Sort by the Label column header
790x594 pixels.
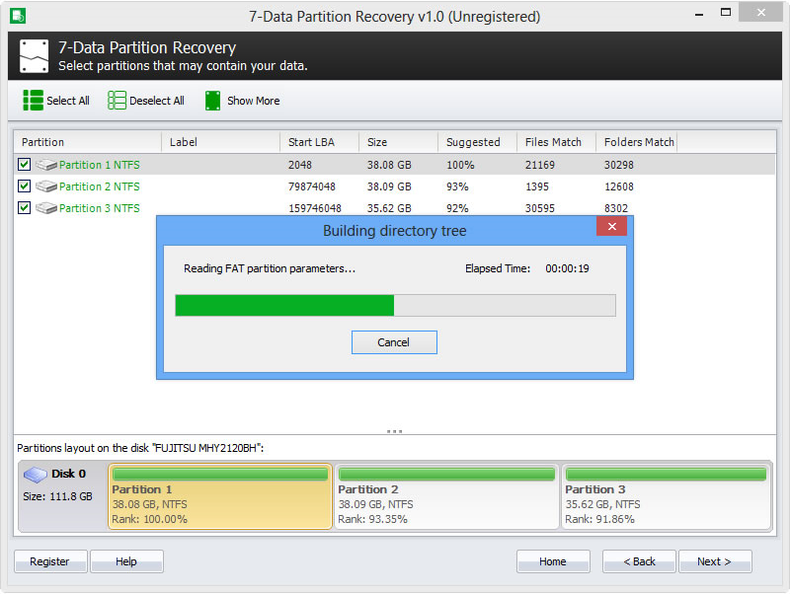coord(220,142)
